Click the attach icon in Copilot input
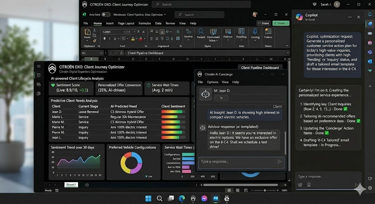The width and height of the screenshot is (375, 204). click(300, 185)
